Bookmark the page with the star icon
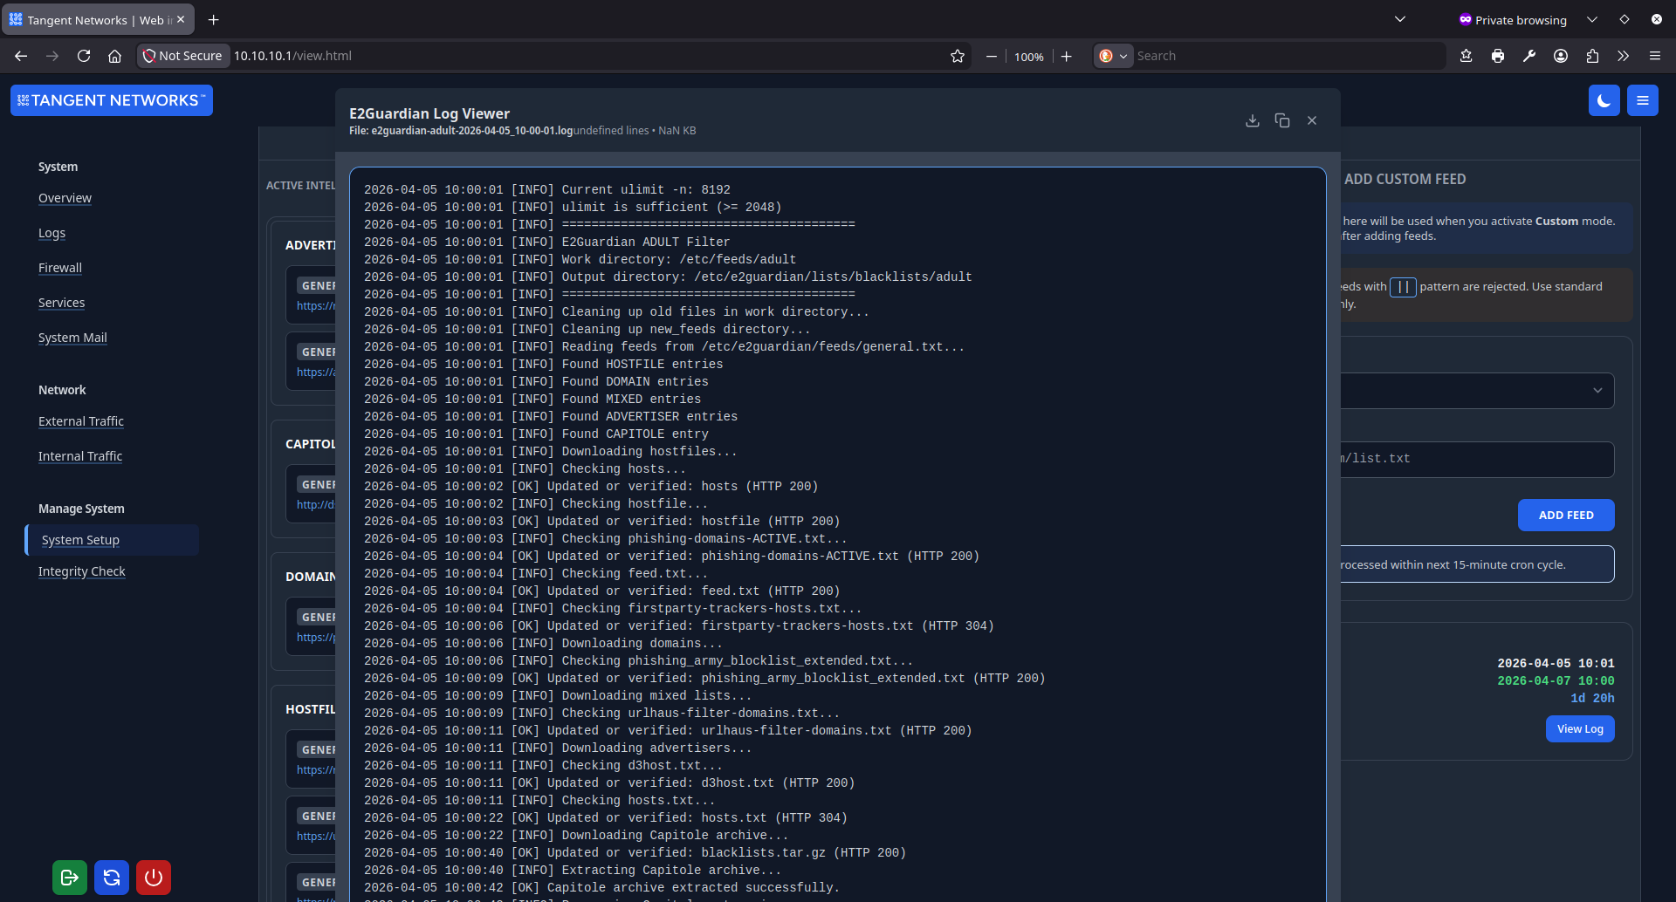 click(x=958, y=55)
